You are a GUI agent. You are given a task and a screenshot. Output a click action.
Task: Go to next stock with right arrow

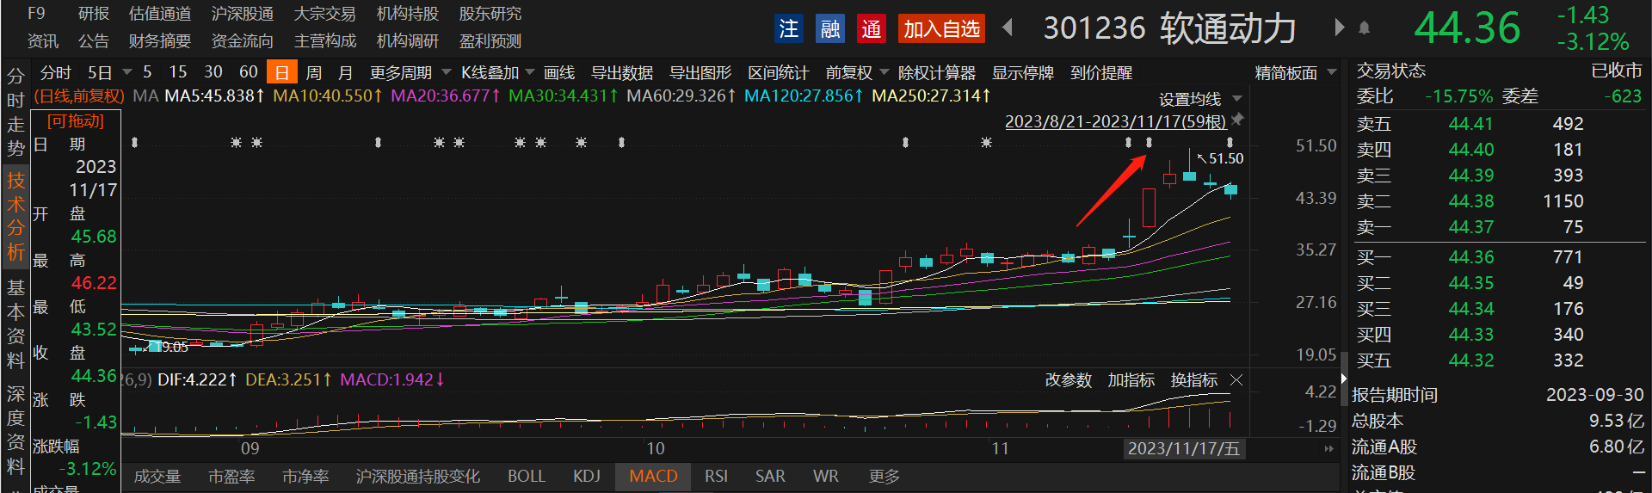click(x=1339, y=28)
